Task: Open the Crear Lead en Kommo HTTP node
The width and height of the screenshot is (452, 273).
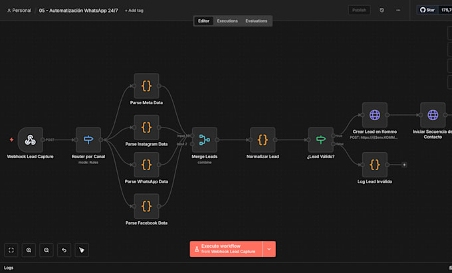Action: coord(375,115)
